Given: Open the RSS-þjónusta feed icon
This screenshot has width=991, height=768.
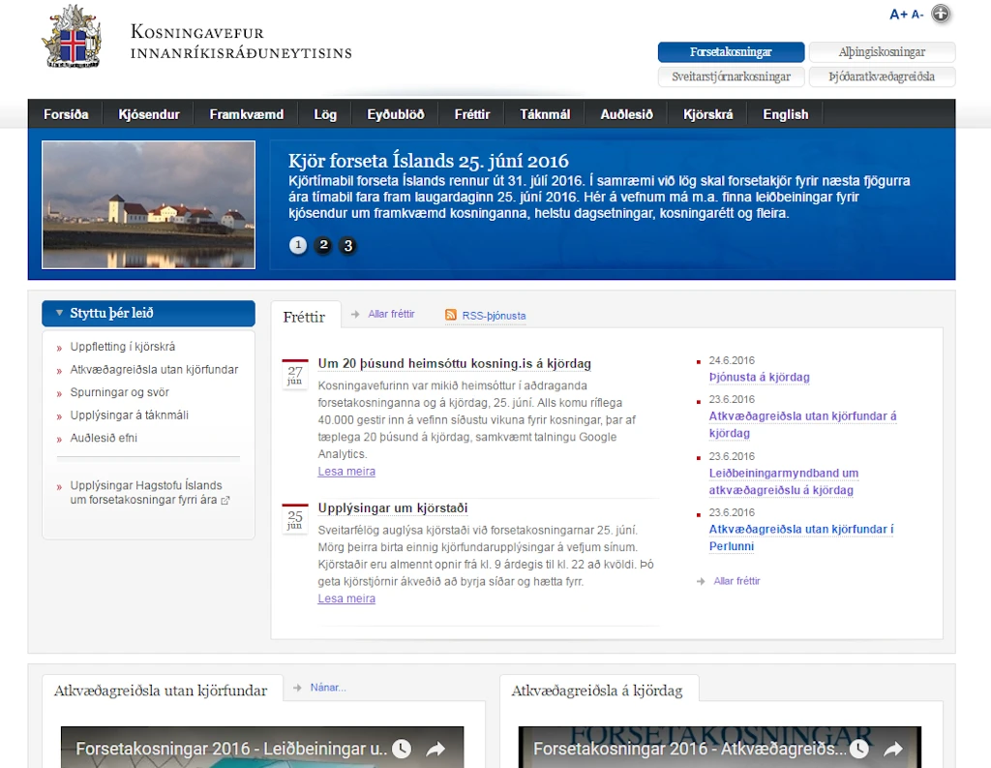Looking at the screenshot, I should (451, 315).
